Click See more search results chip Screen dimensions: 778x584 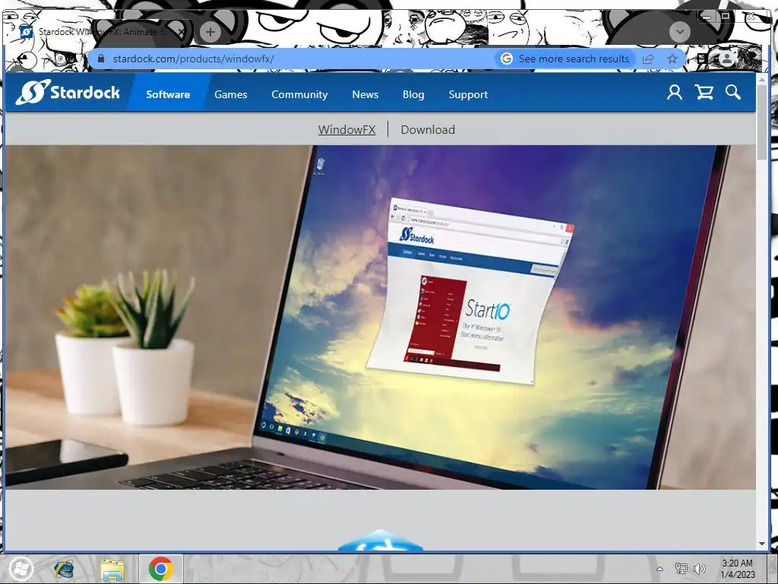click(x=565, y=59)
